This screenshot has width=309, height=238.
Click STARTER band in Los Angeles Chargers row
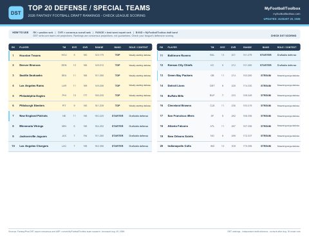(117, 146)
